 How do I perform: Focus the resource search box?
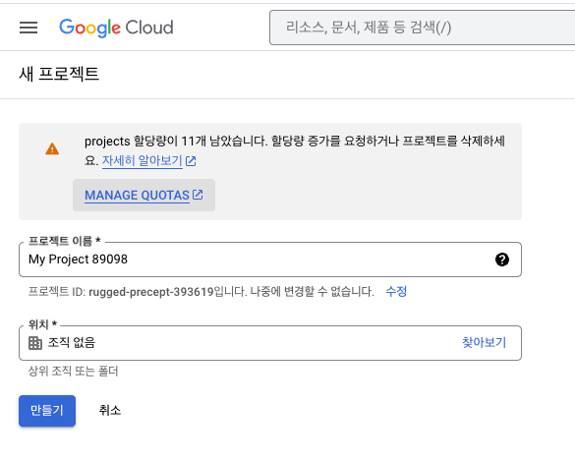coord(422,28)
